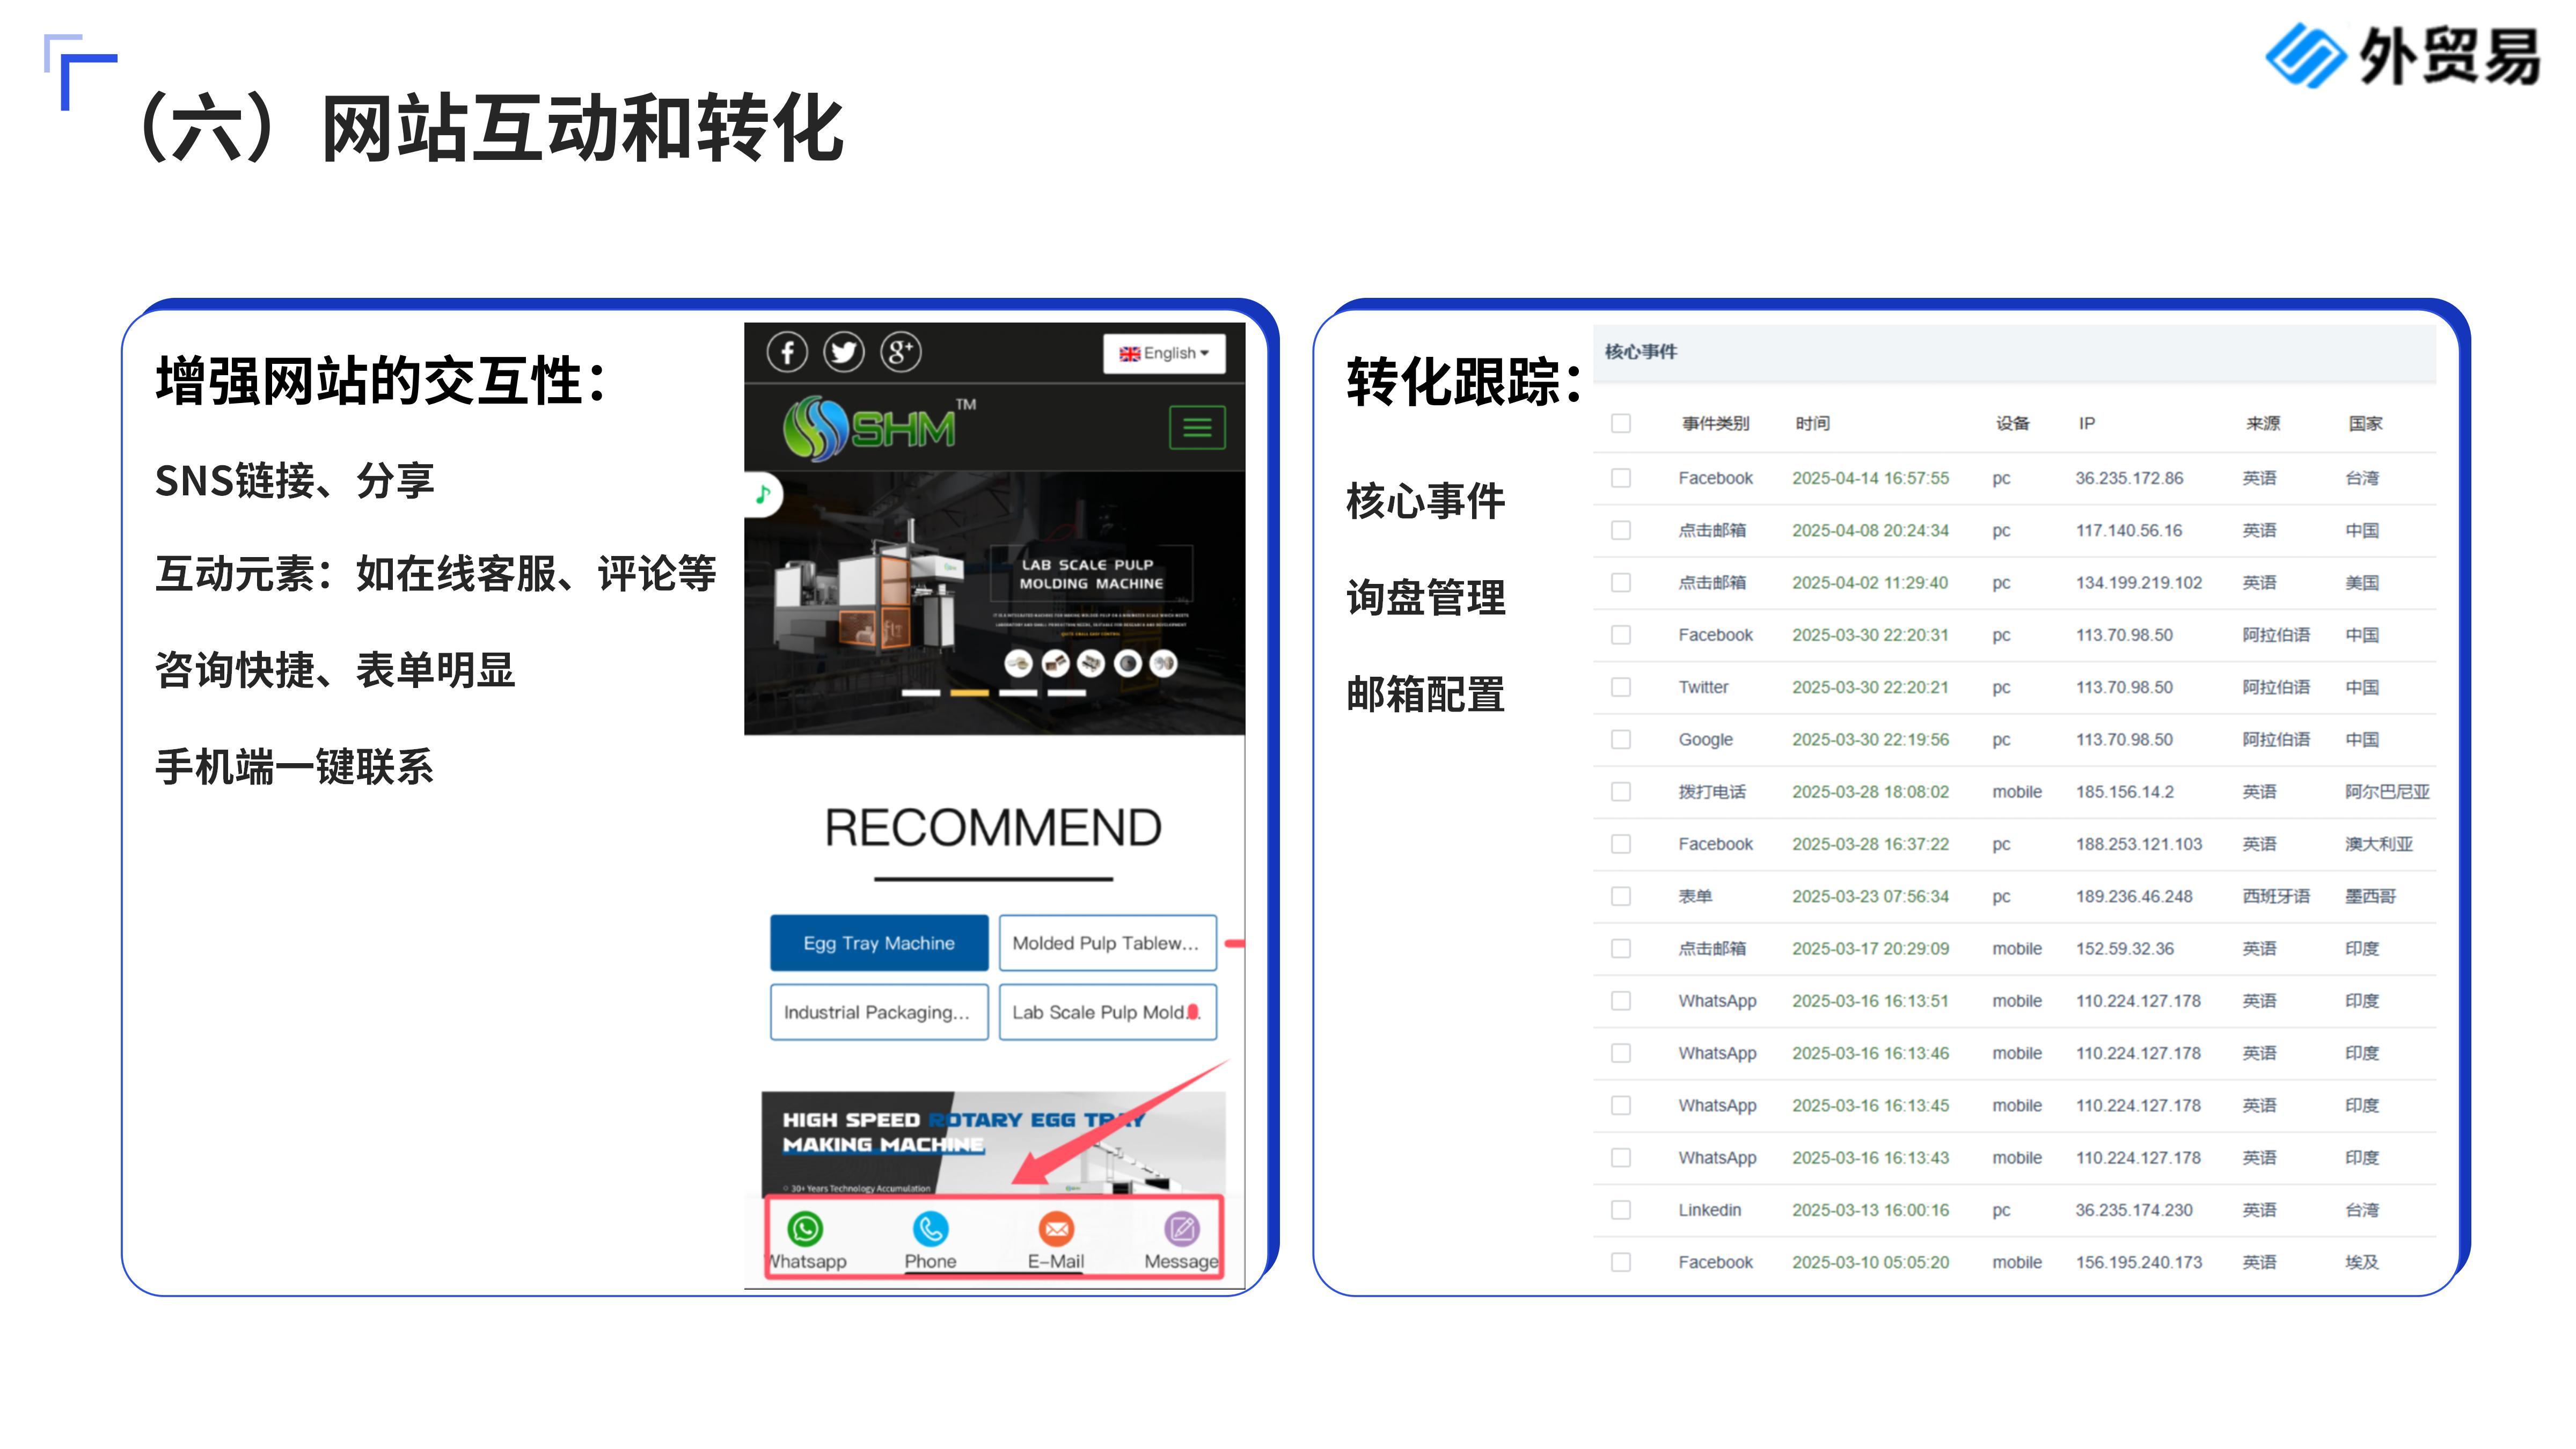Click IP 189.236.46.248 cell
The width and height of the screenshot is (2576, 1449).
coord(2133,896)
